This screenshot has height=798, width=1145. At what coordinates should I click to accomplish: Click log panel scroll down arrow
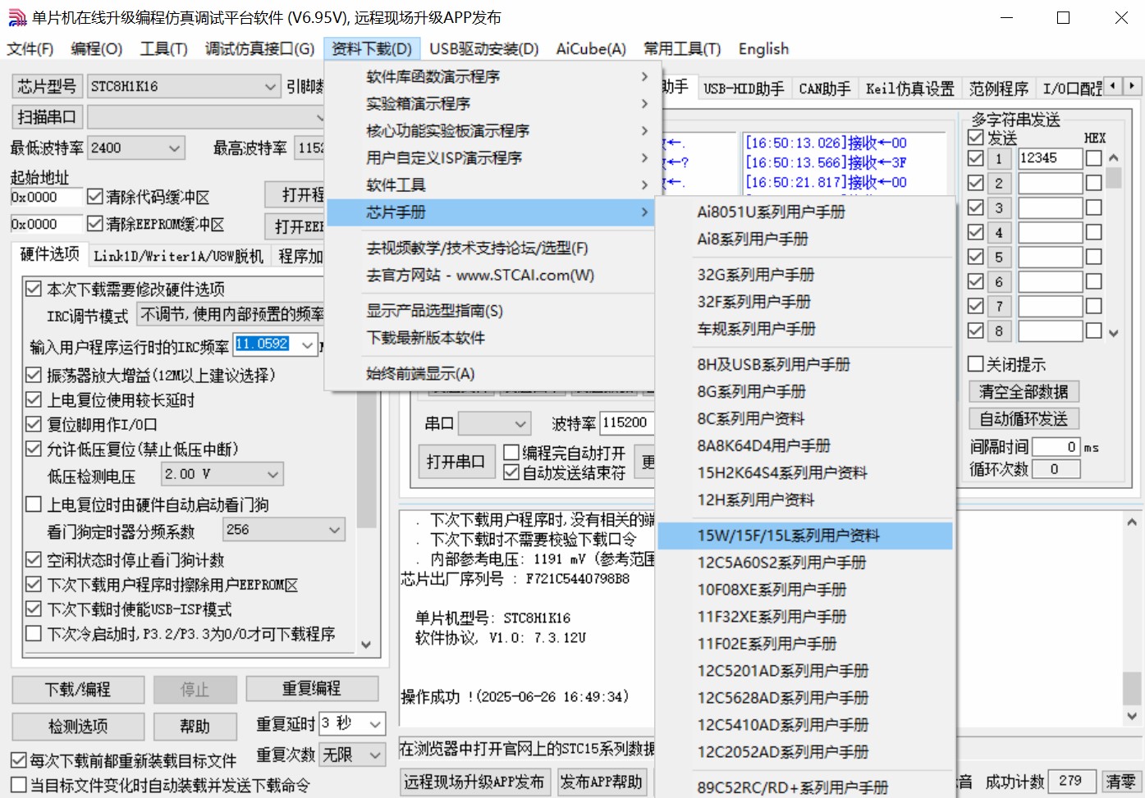pyautogui.click(x=1132, y=715)
